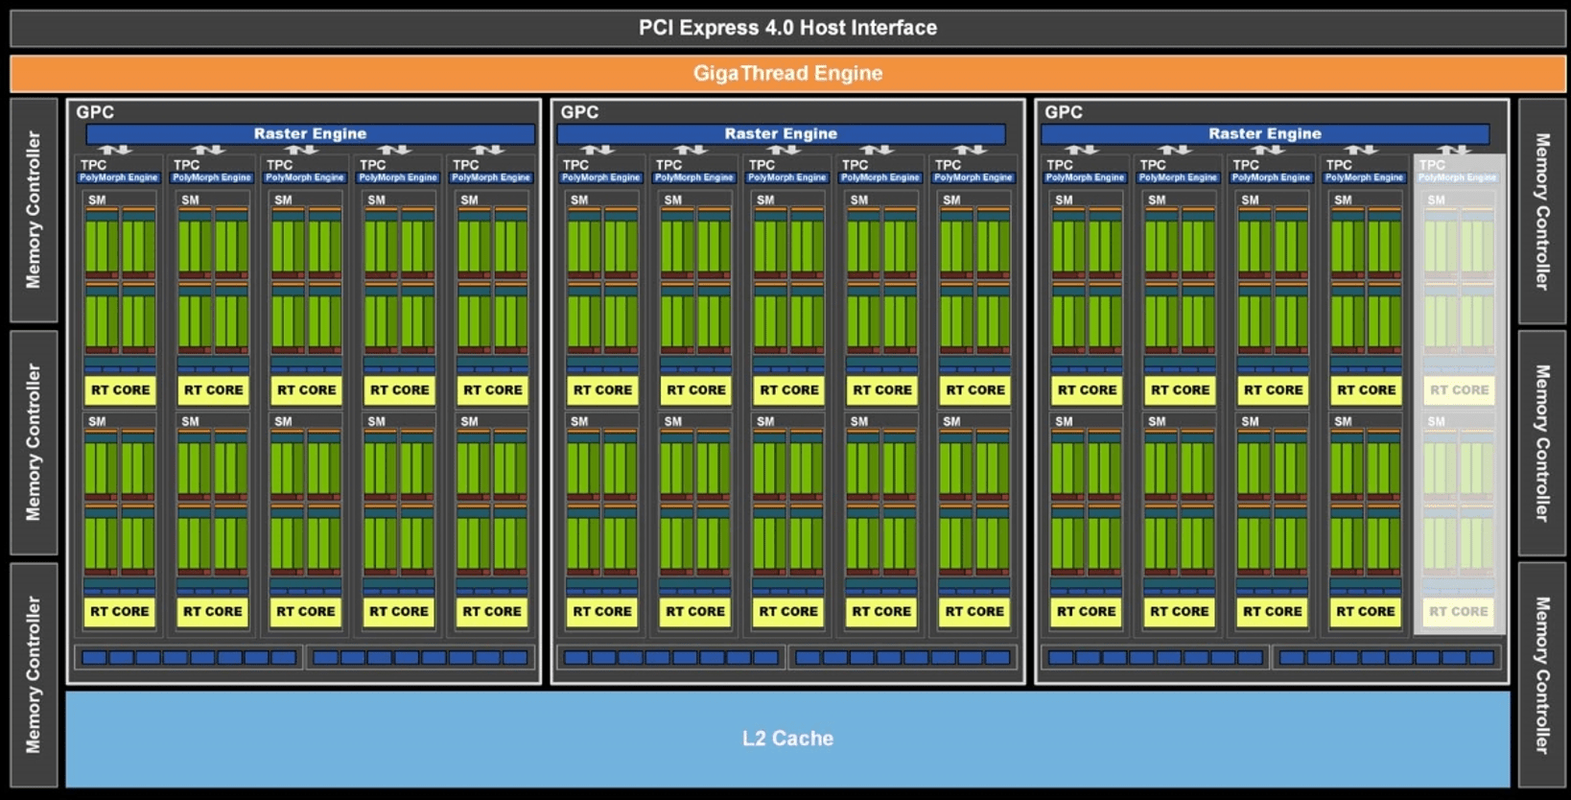
Task: Click the light blue L2 Cache block
Action: (786, 739)
